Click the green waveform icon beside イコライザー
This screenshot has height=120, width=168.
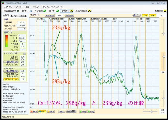(x=58, y=11)
